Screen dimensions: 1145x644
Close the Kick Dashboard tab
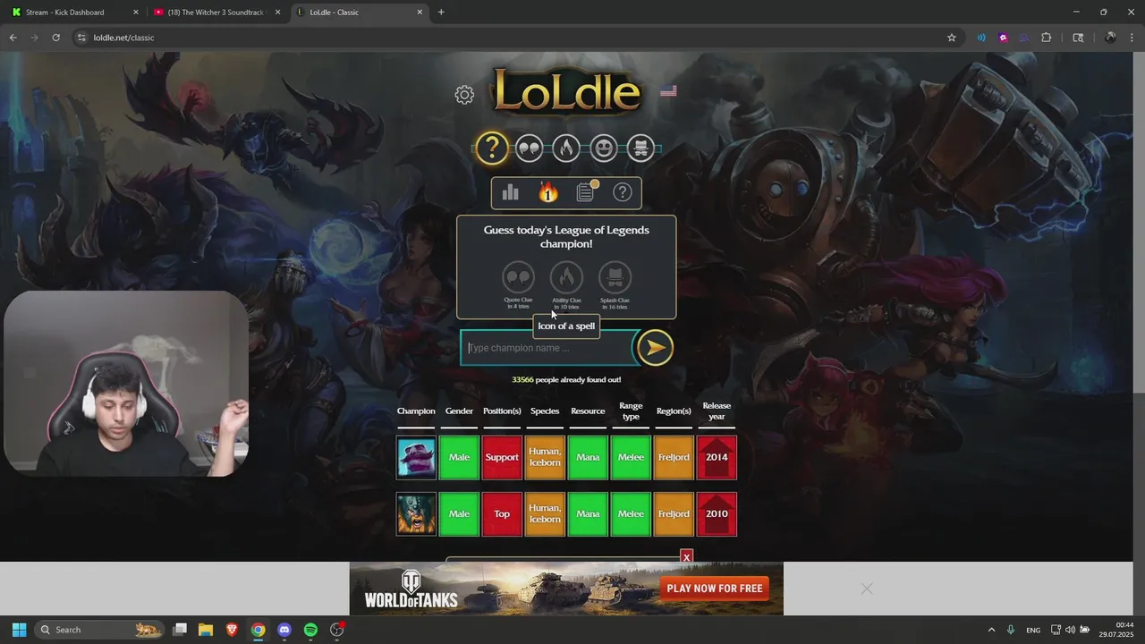[x=136, y=13]
